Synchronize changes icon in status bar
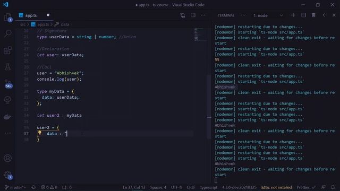Viewport: 340px width, 191px height. 33,187
